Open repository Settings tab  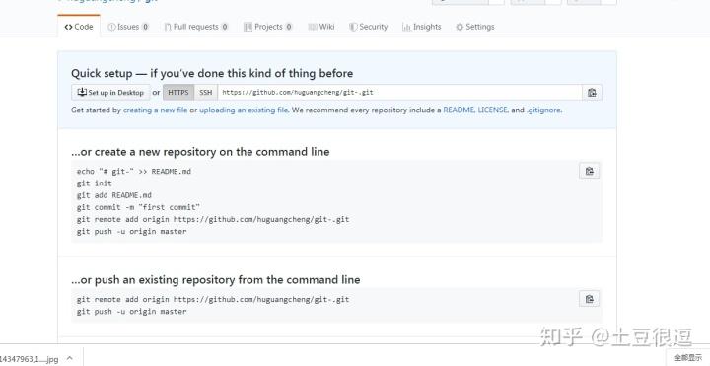click(x=475, y=27)
